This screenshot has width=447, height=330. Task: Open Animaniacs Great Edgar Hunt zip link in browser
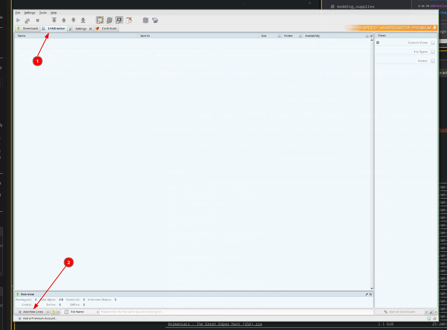[x=215, y=324]
